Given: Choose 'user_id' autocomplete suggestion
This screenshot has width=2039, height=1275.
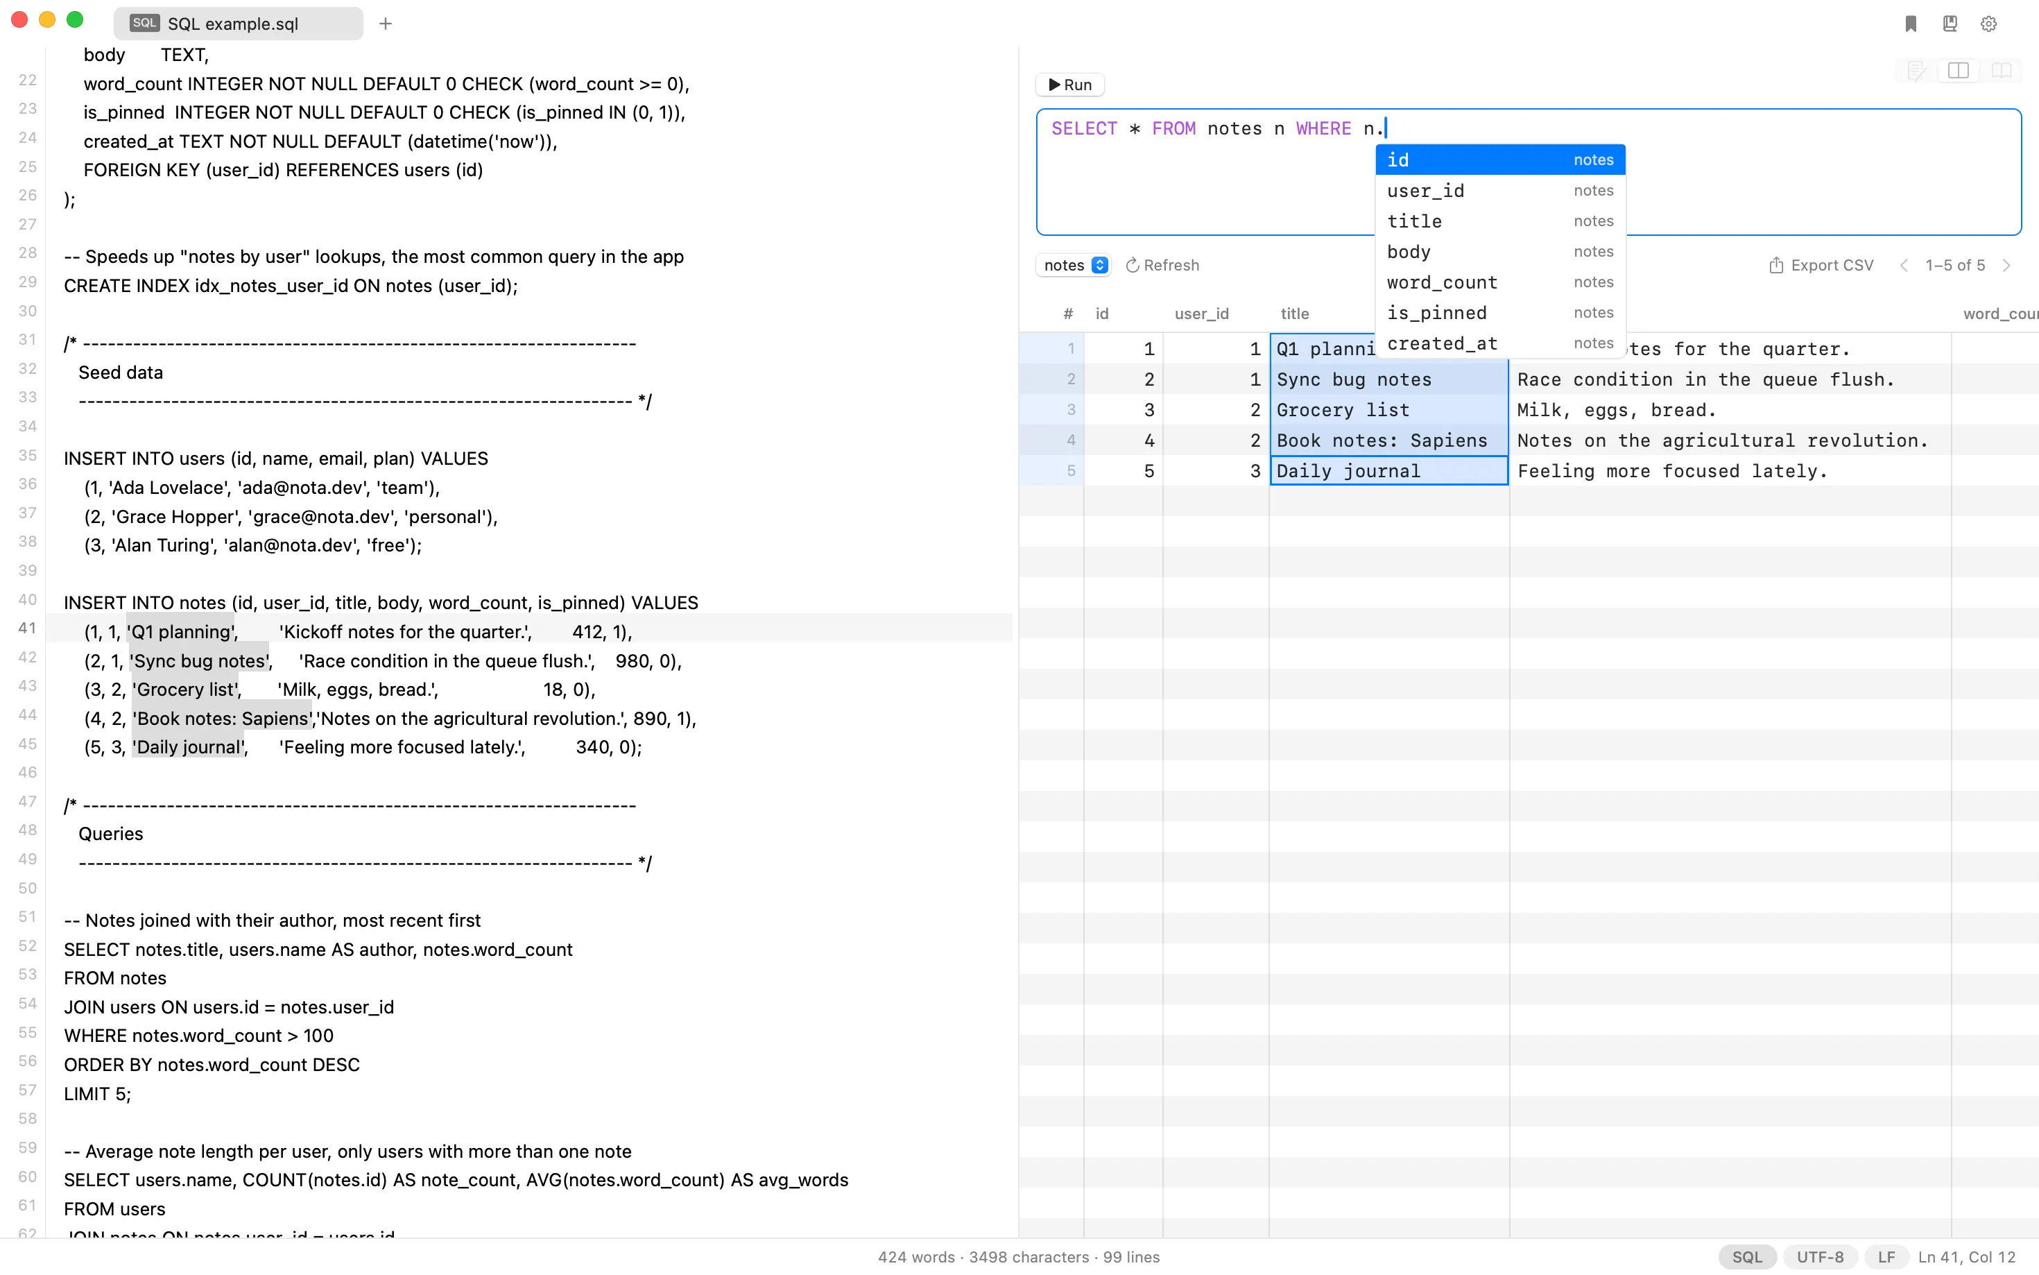Looking at the screenshot, I should pyautogui.click(x=1499, y=191).
